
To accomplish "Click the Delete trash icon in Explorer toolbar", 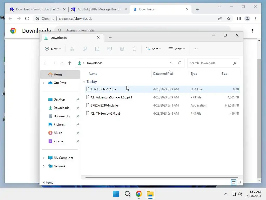I will [x=135, y=49].
